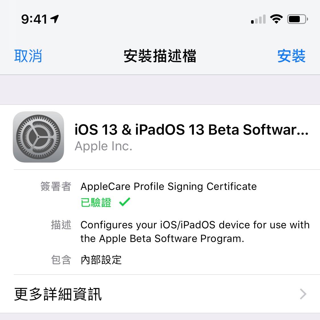Tap the 包含 field label
The image size is (320, 320).
coord(61,260)
